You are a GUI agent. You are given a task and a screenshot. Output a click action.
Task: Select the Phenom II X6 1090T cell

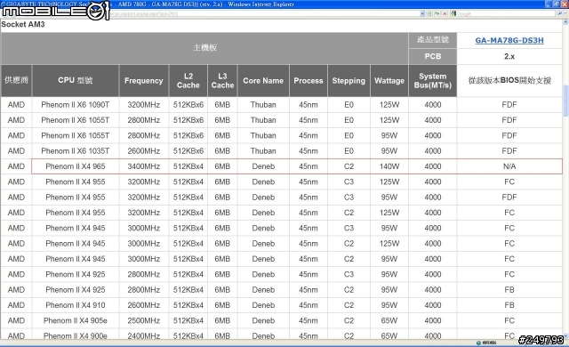76,105
